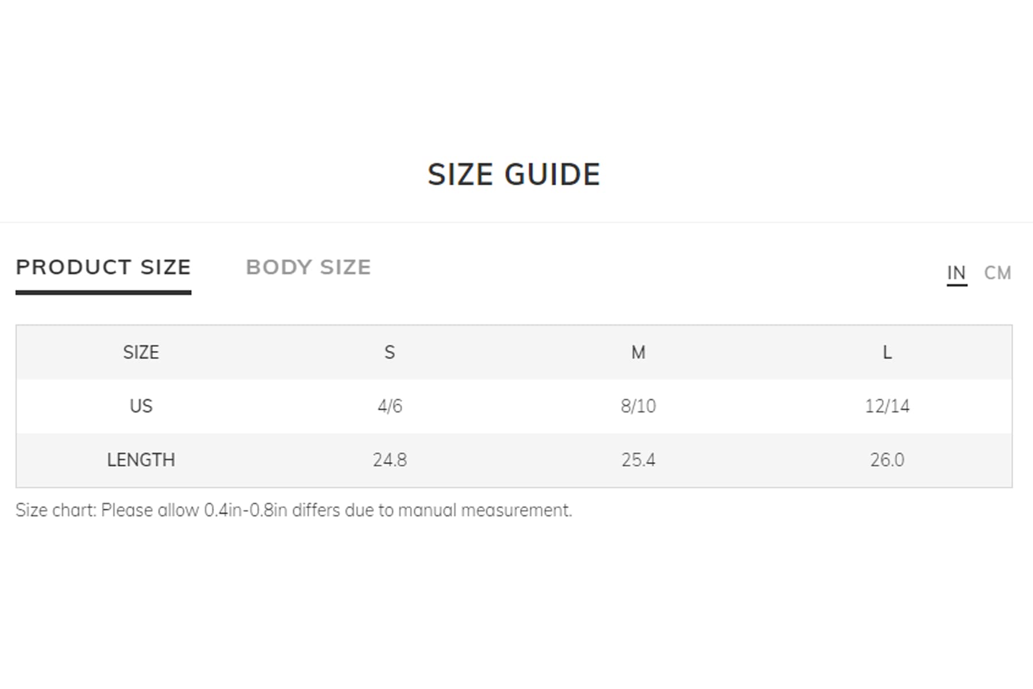This screenshot has height=689, width=1033.
Task: Click 'manual measurement' in the footnote
Action: click(x=484, y=510)
